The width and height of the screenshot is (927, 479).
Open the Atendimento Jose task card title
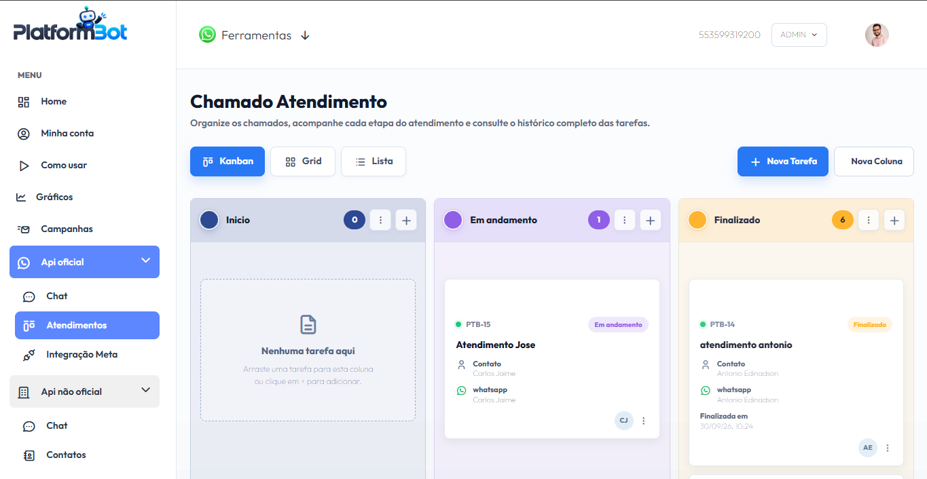pyautogui.click(x=496, y=345)
